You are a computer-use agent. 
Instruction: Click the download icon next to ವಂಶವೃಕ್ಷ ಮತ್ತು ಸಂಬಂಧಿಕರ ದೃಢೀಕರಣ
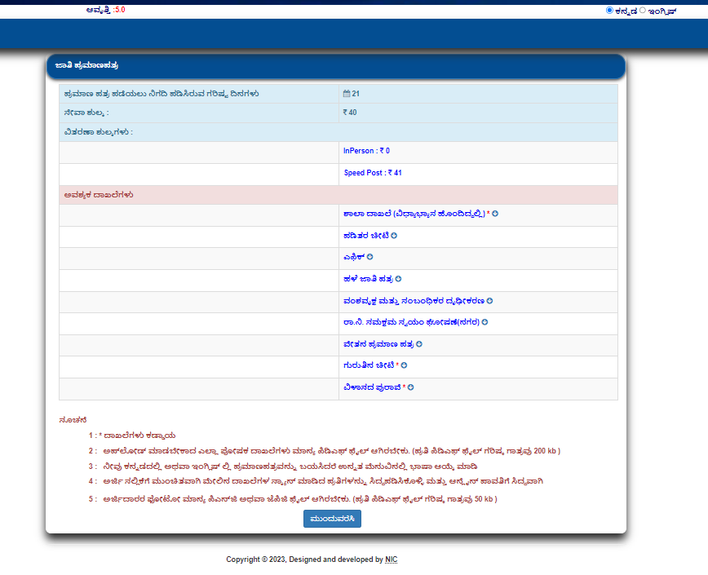click(x=489, y=301)
